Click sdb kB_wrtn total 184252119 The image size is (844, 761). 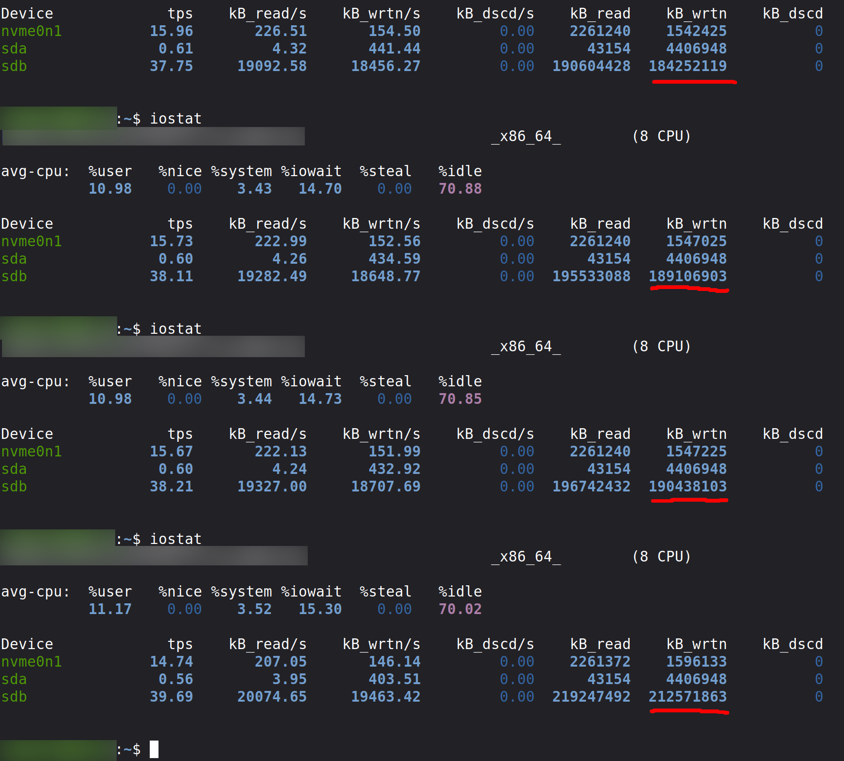[687, 66]
